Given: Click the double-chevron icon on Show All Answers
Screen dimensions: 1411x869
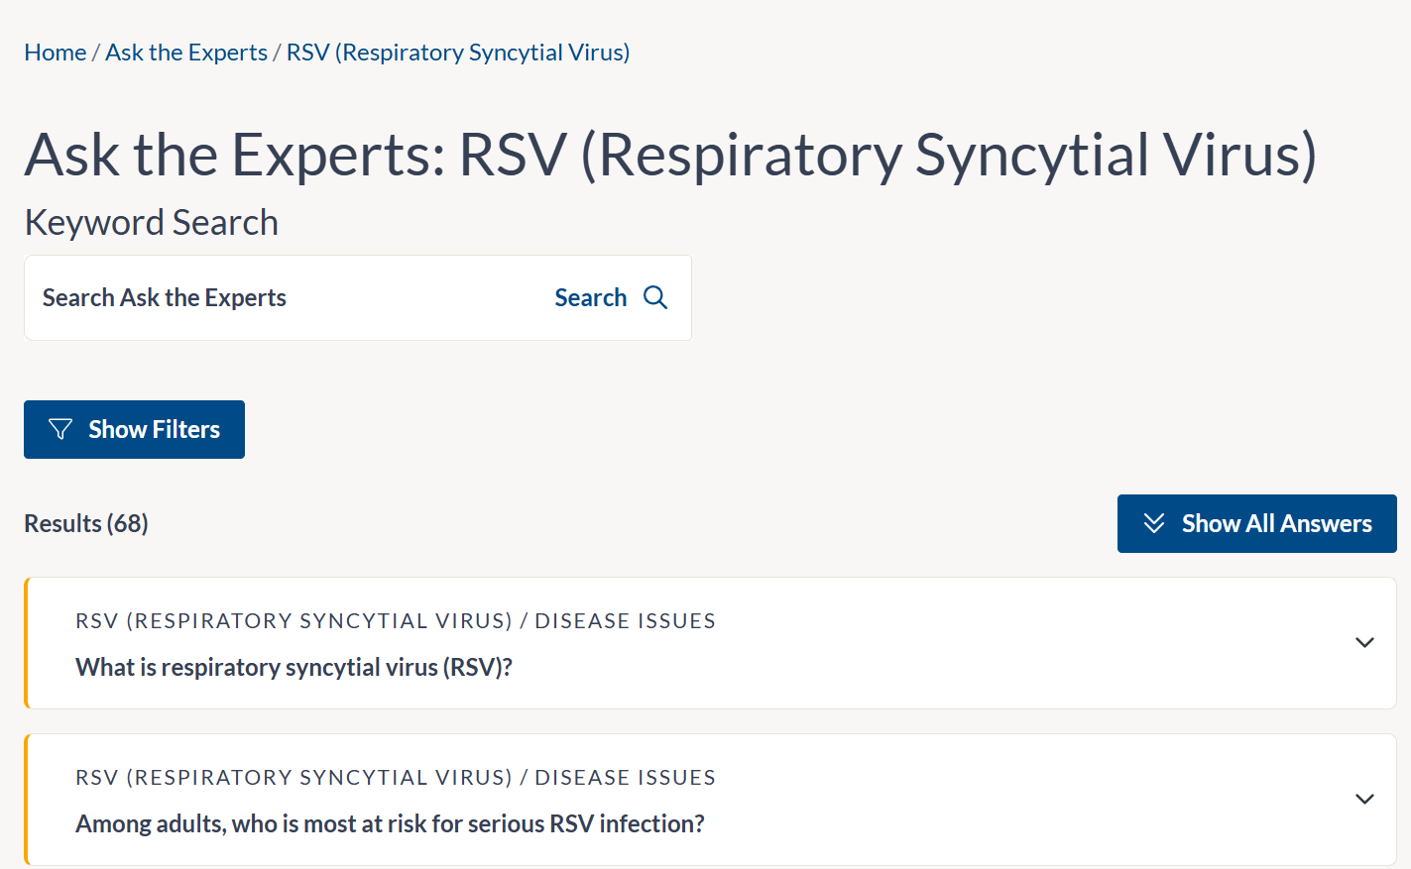Looking at the screenshot, I should (x=1153, y=523).
